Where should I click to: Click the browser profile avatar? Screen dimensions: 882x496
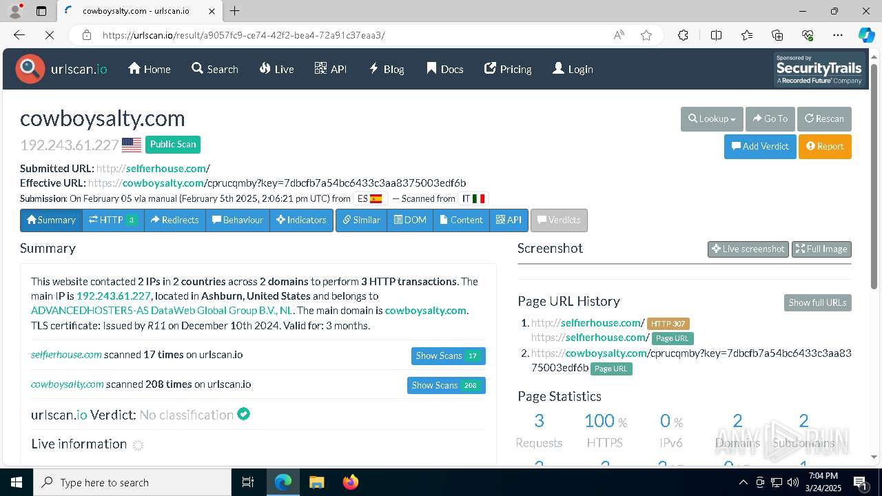pyautogui.click(x=15, y=11)
